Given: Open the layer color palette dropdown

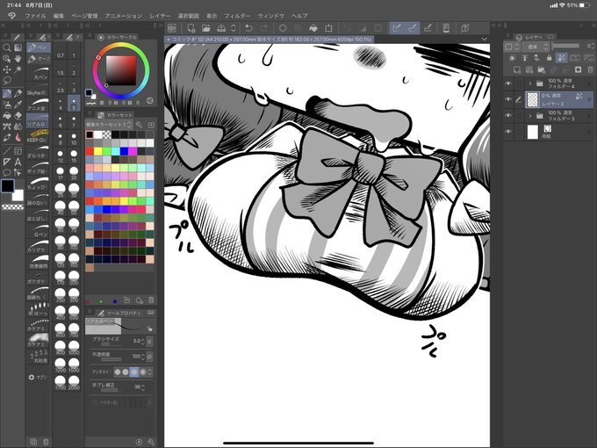Looking at the screenshot, I should coord(511,47).
